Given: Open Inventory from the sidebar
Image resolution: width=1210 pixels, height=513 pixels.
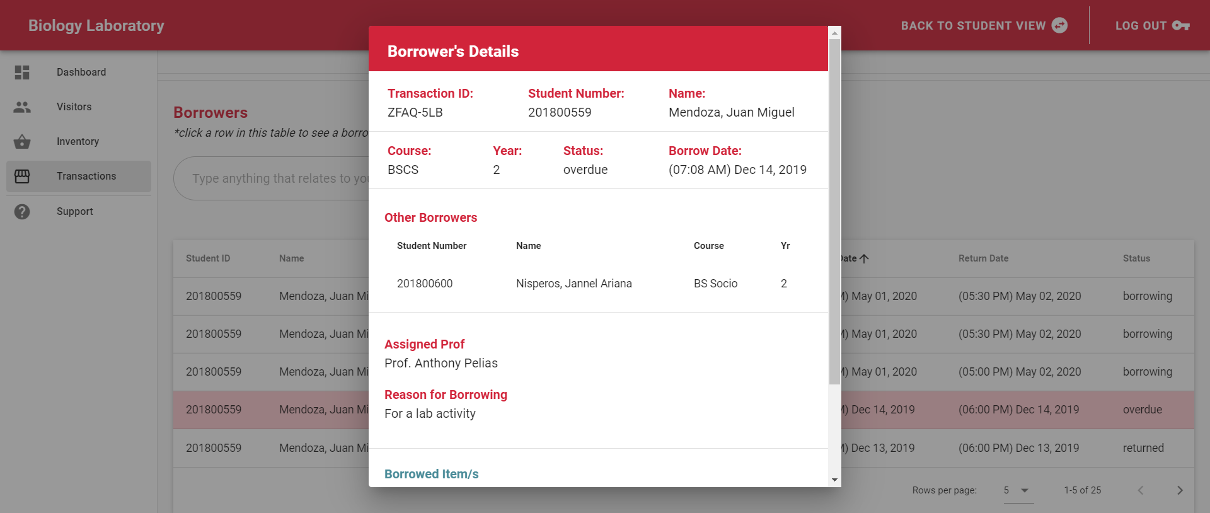Looking at the screenshot, I should click(78, 142).
